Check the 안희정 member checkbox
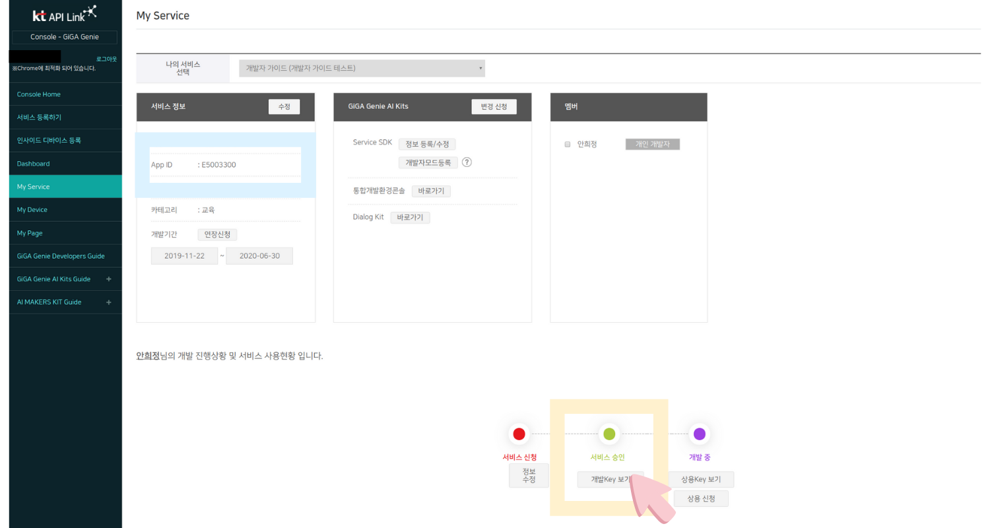Image resolution: width=990 pixels, height=528 pixels. click(x=568, y=145)
